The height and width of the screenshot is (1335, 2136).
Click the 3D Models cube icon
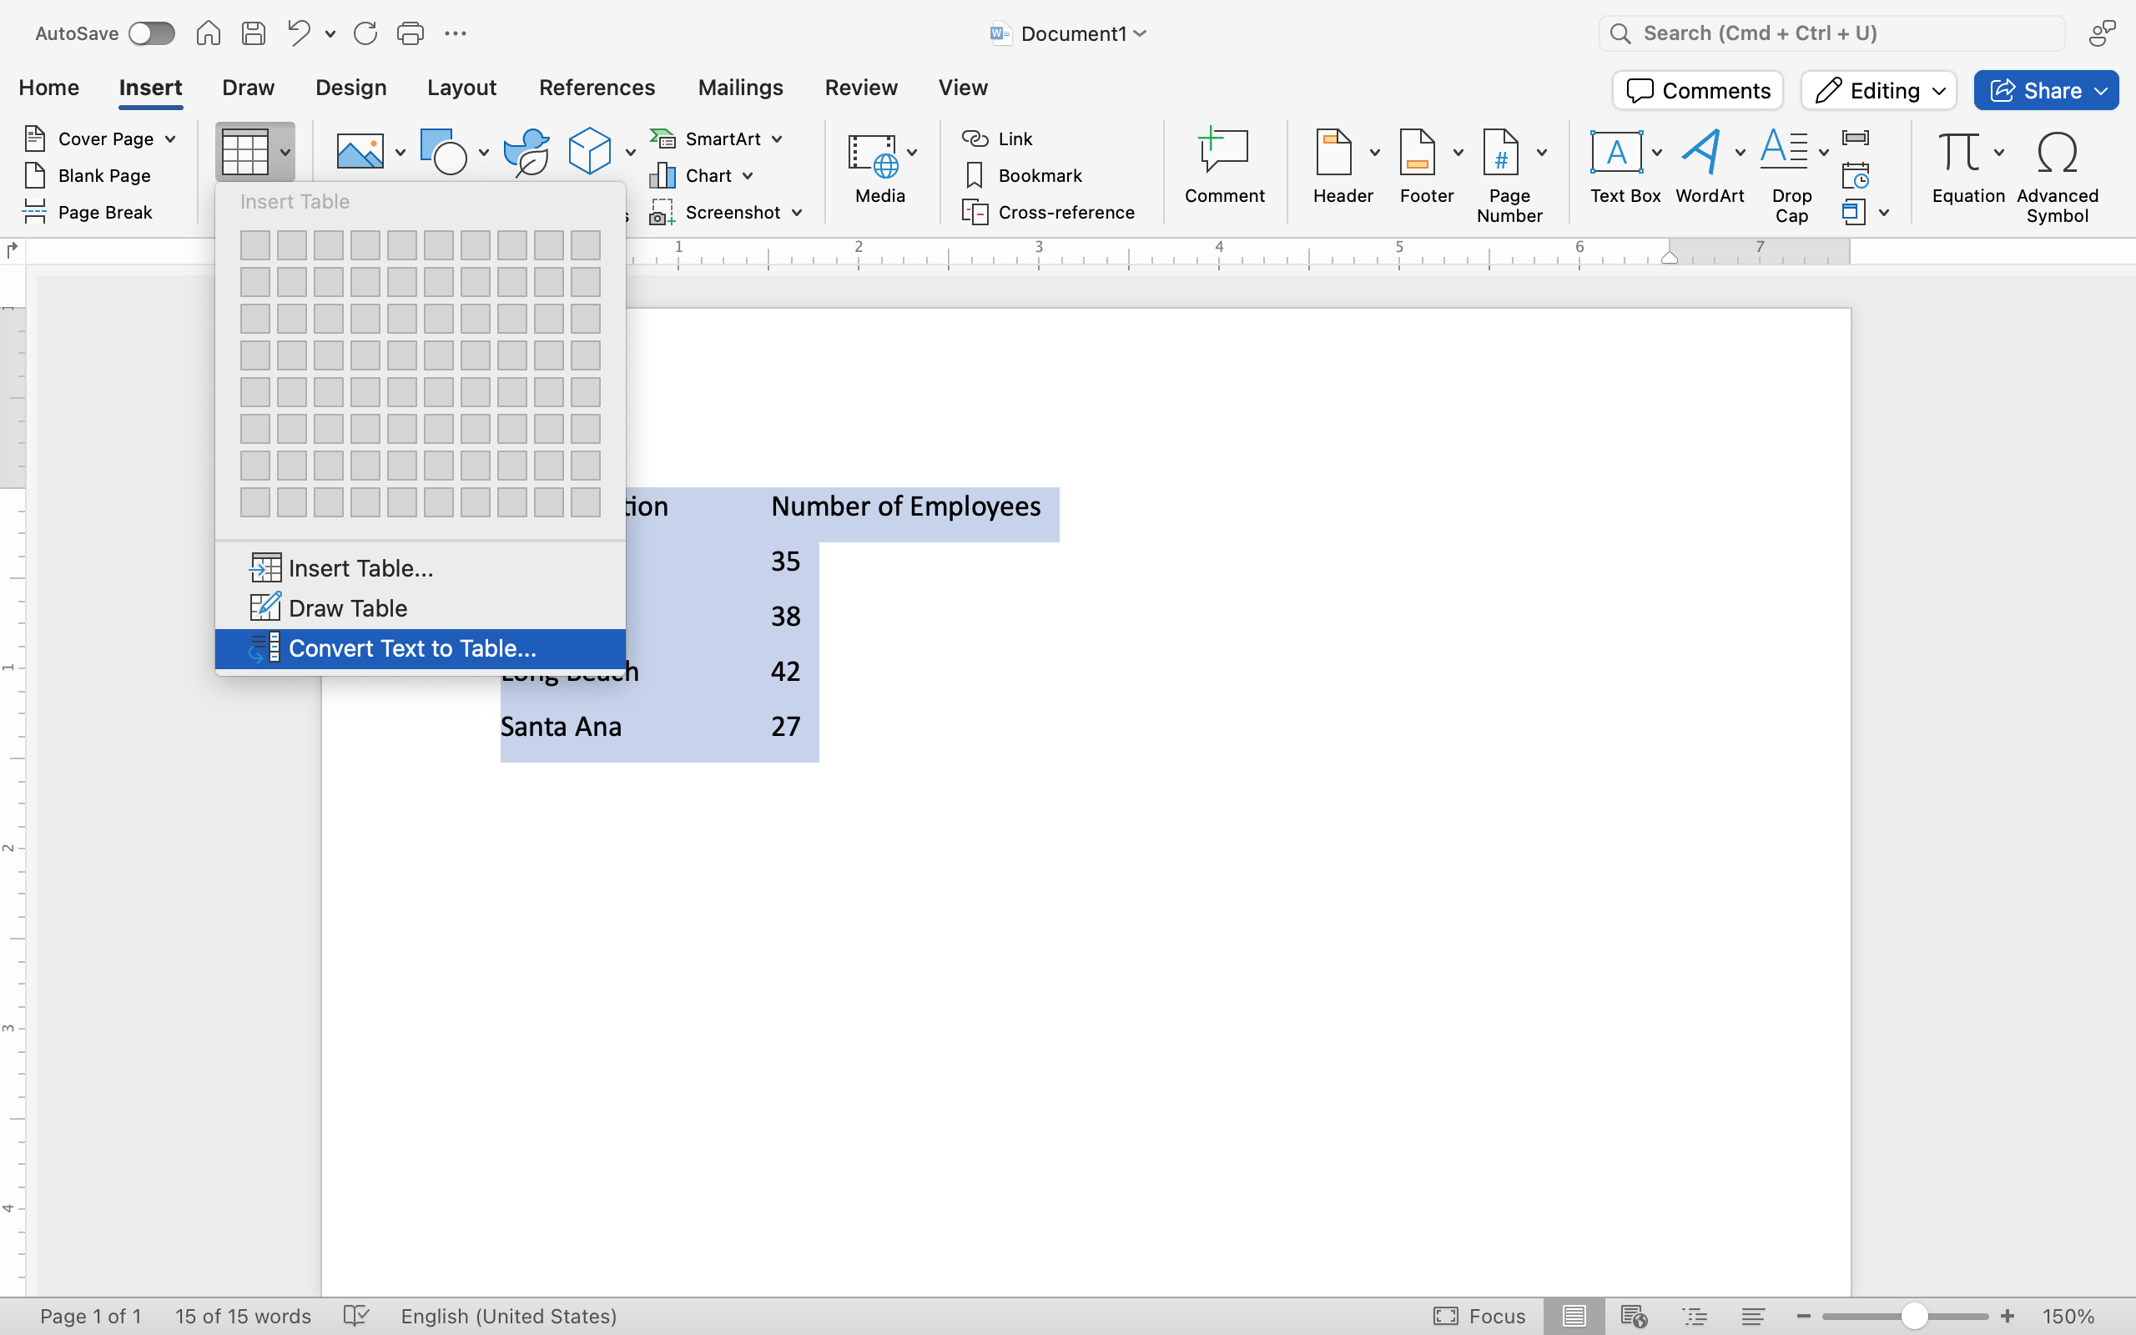(590, 152)
